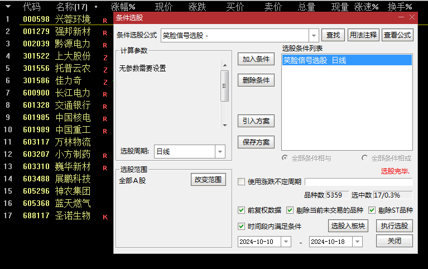Image resolution: width=428 pixels, height=269 pixels.
Task: Click 查看公式 to view formula
Action: click(x=397, y=35)
